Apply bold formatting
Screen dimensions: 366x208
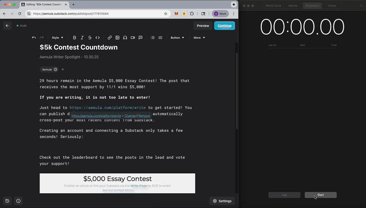coord(74,38)
